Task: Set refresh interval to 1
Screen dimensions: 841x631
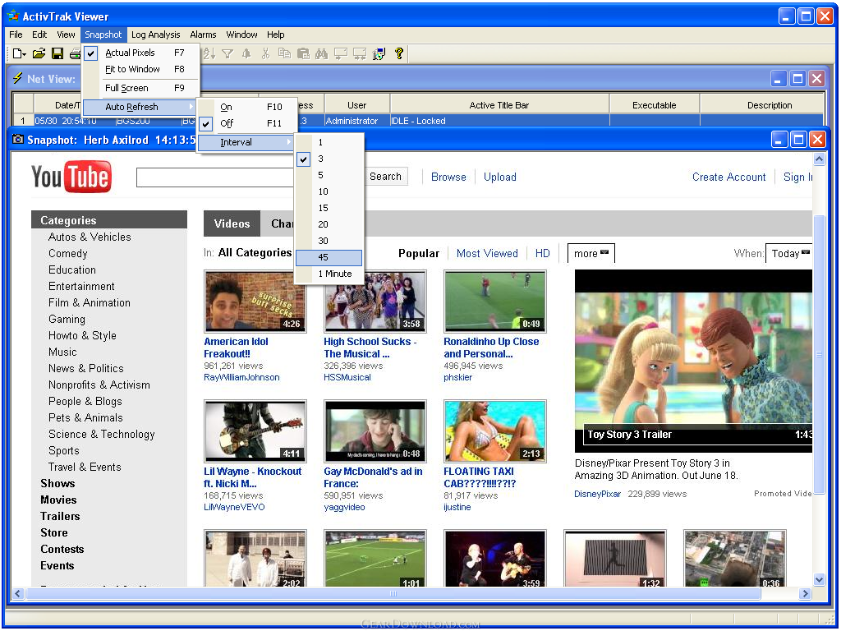Action: (329, 142)
